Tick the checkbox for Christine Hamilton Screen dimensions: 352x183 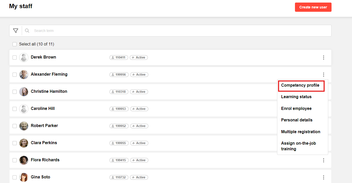tap(15, 92)
